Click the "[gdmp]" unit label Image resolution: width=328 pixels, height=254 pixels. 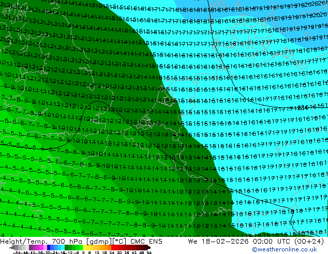100,242
